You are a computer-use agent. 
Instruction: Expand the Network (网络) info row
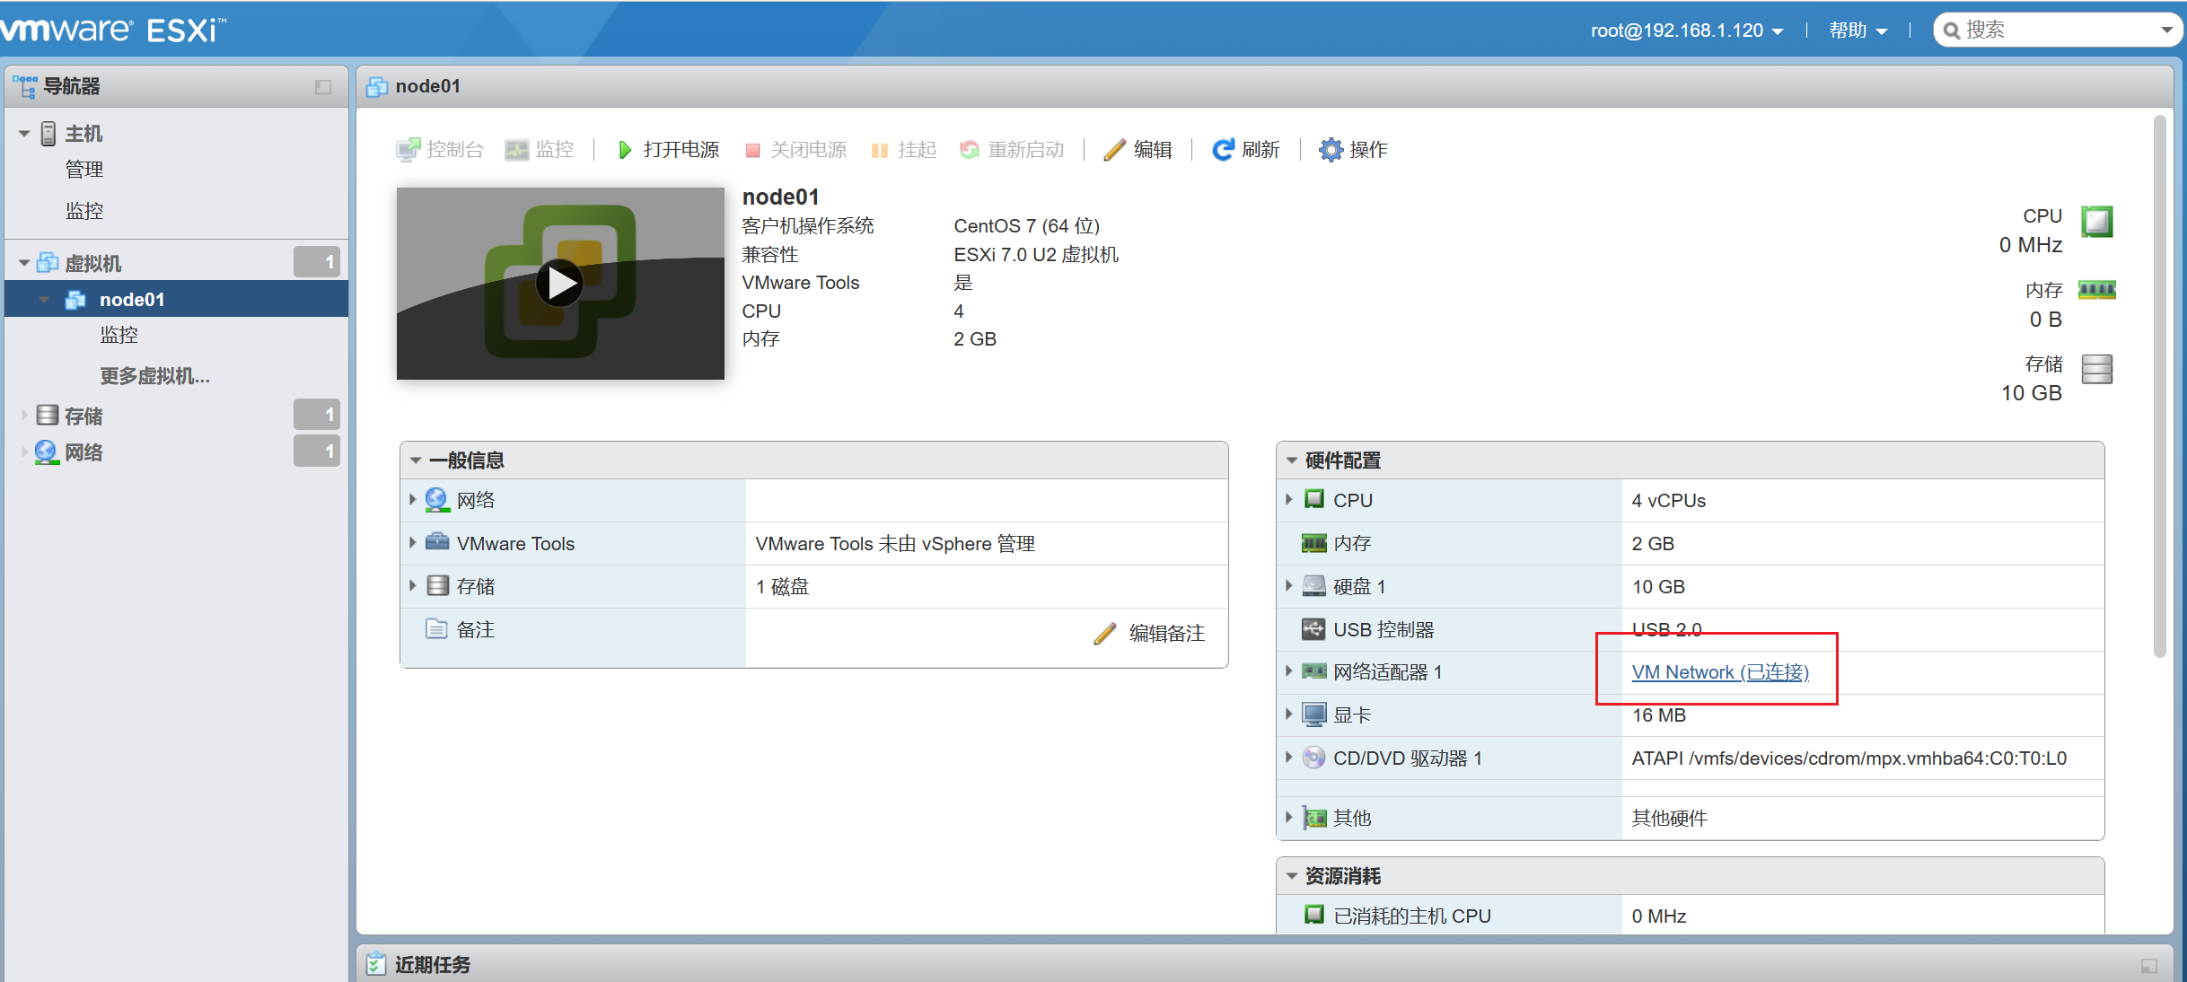412,499
